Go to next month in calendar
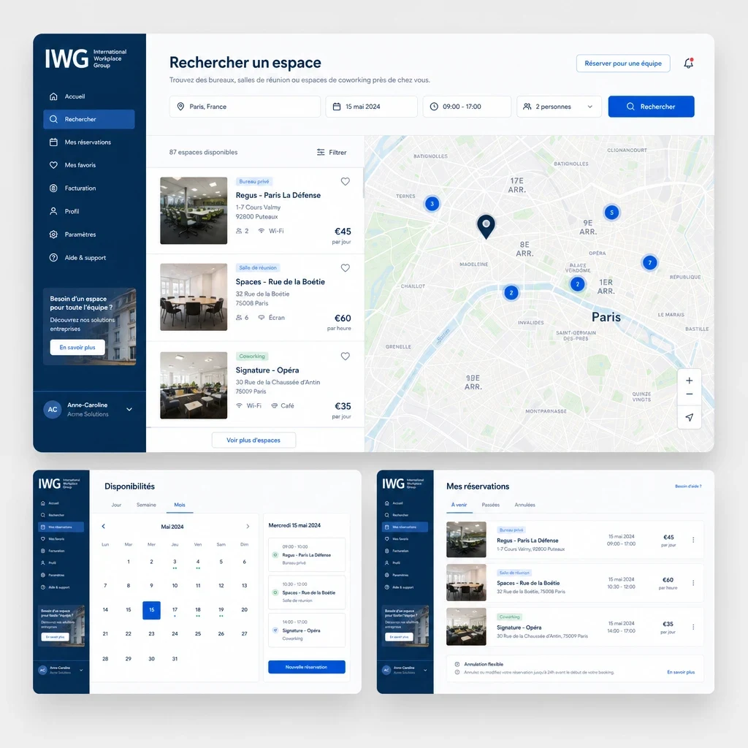748x748 pixels. coord(248,526)
